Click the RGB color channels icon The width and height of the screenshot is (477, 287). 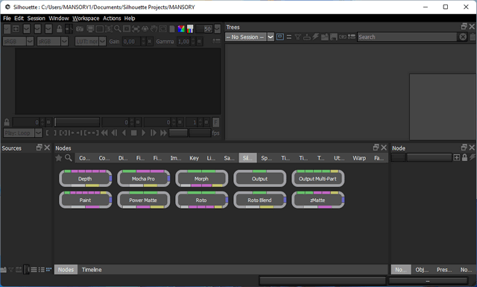click(181, 29)
